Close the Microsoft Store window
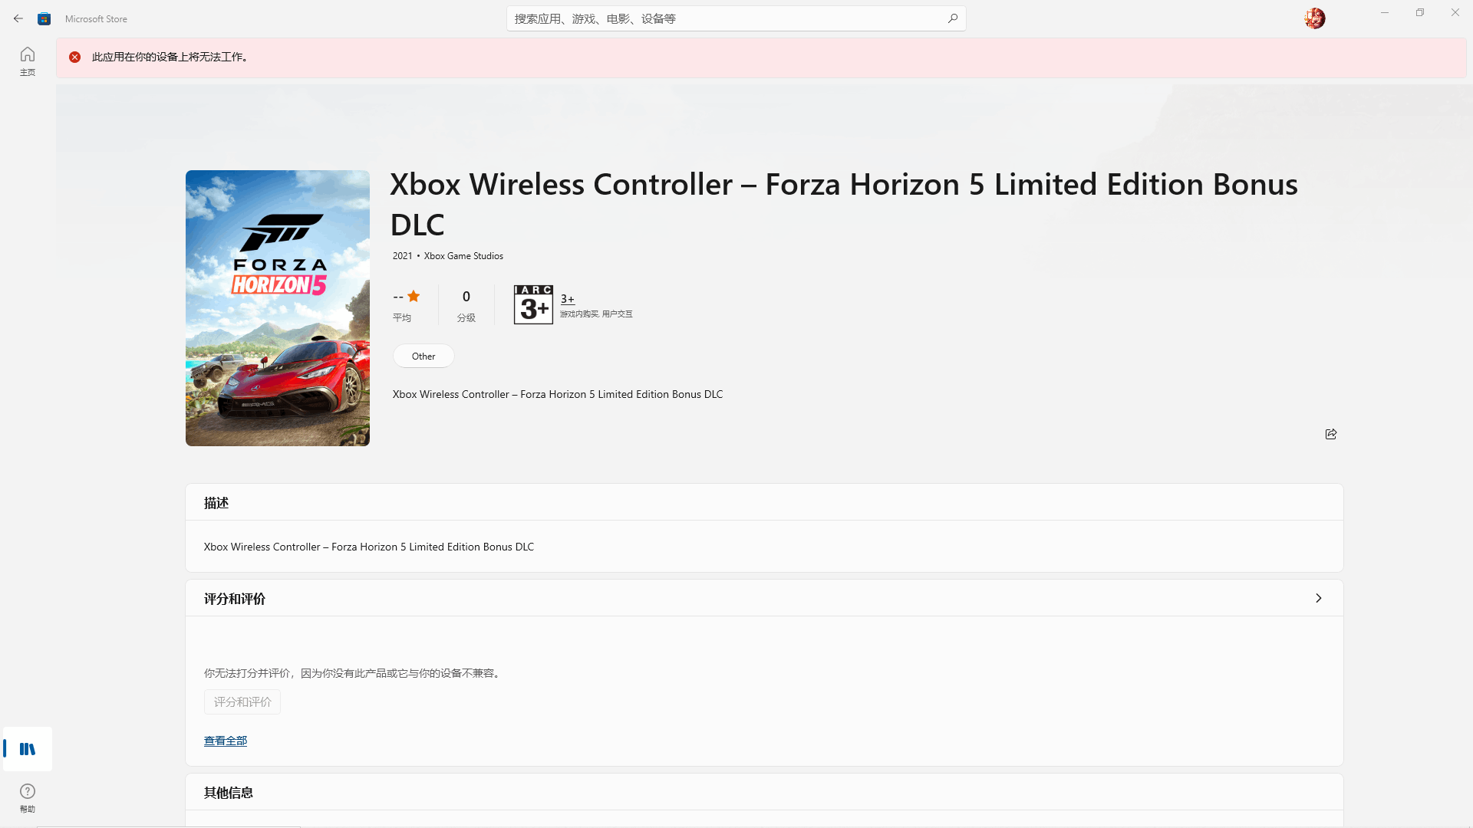 coord(1455,12)
